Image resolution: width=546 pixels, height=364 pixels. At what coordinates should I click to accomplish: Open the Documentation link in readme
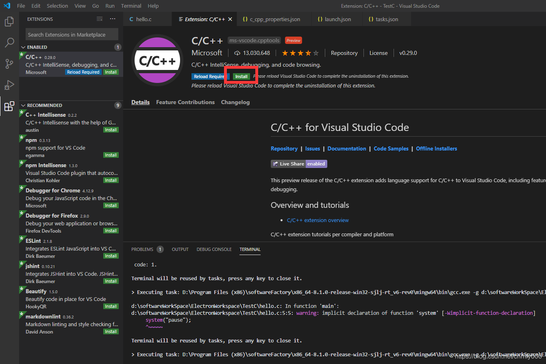click(x=347, y=148)
